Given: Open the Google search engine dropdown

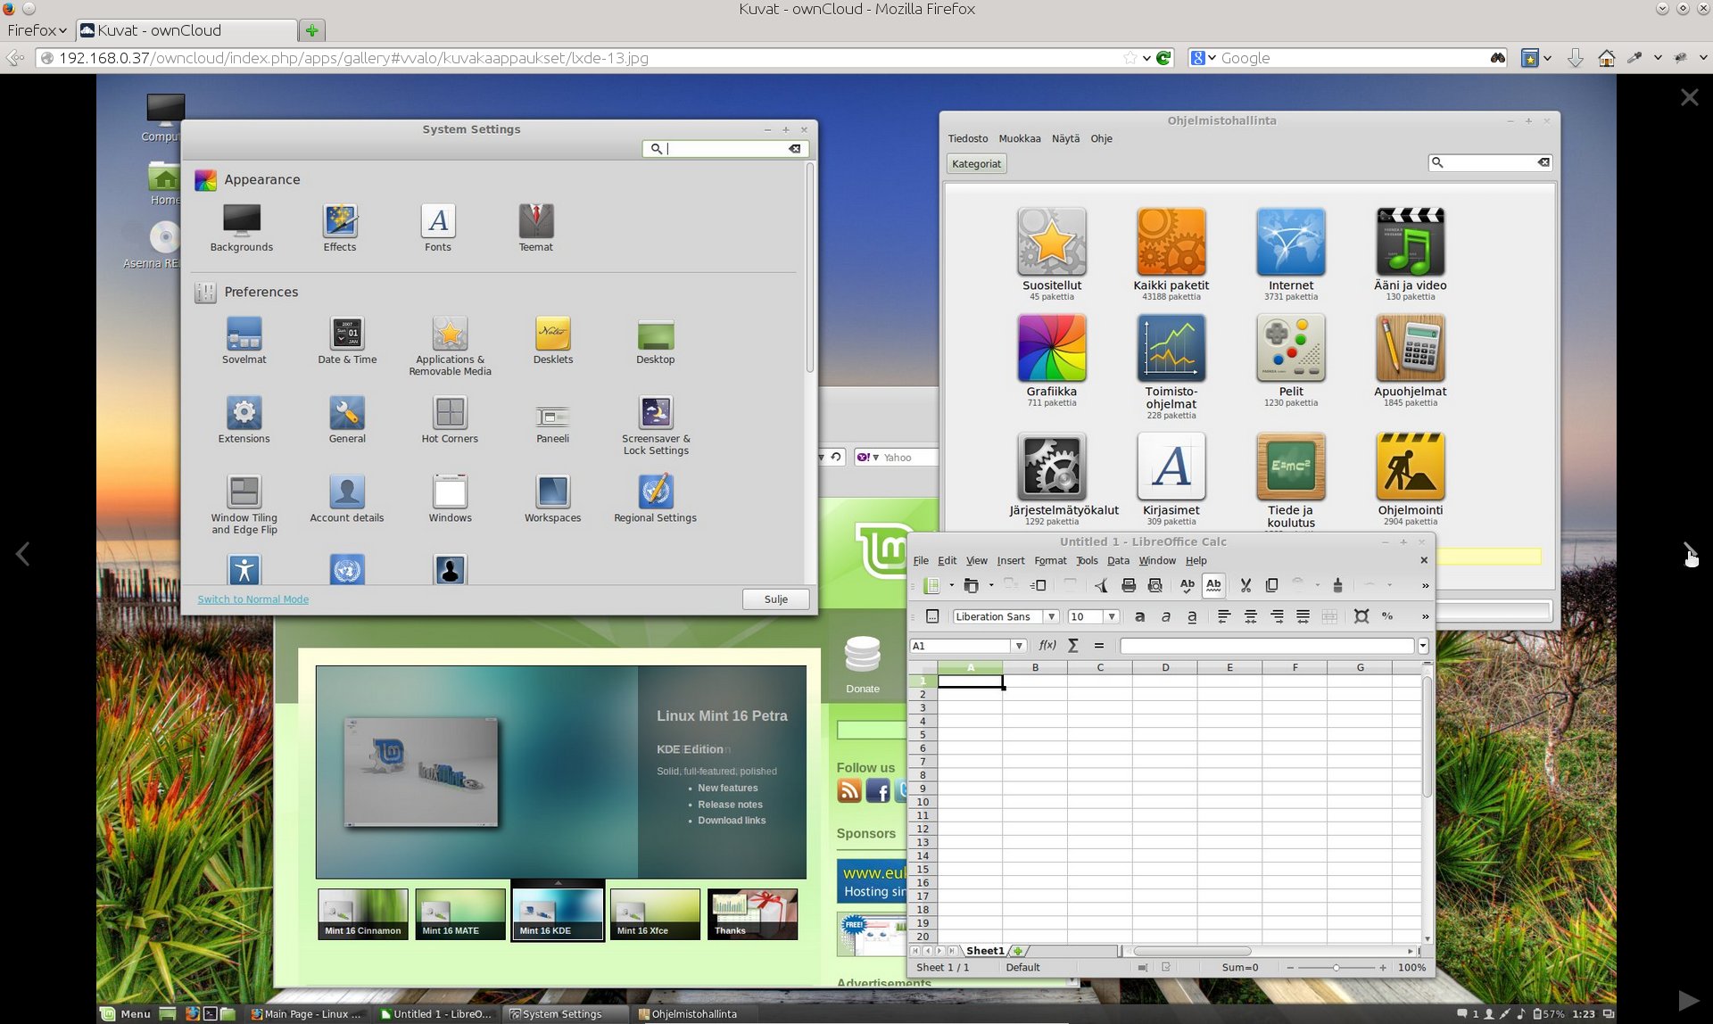Looking at the screenshot, I should tap(1204, 58).
